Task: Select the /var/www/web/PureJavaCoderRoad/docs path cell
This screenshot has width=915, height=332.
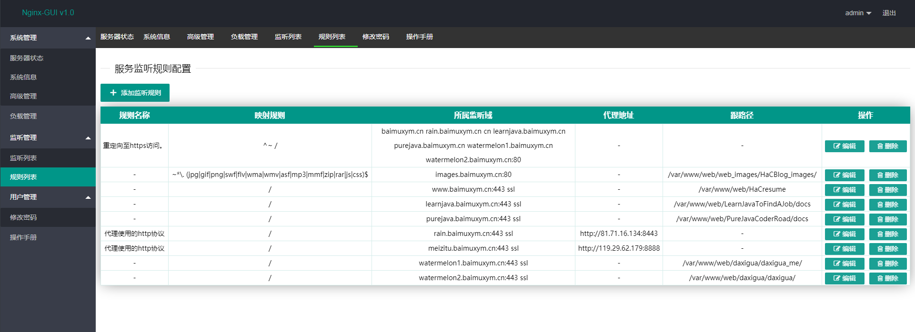Action: pos(742,219)
